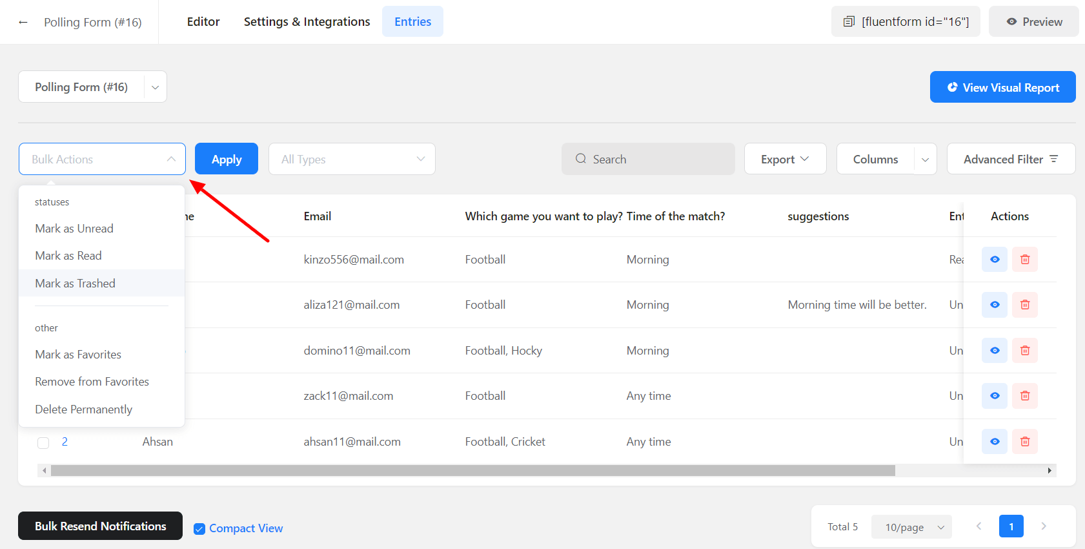This screenshot has width=1085, height=549.
Task: View the ahsan11@mail.com entry via eye icon
Action: pos(994,442)
